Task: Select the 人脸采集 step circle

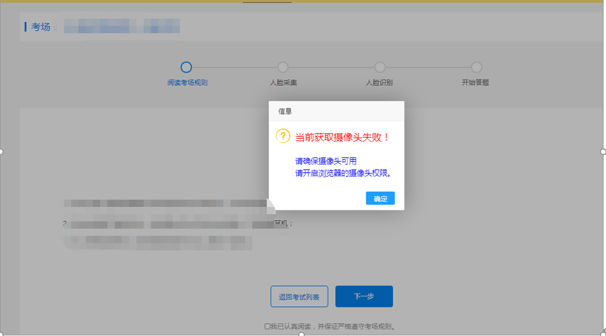Action: tap(282, 68)
